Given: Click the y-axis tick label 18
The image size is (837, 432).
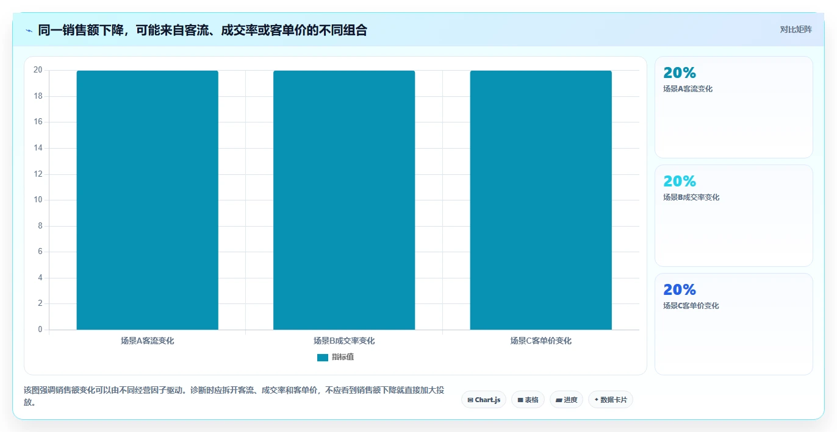Looking at the screenshot, I should pos(38,96).
